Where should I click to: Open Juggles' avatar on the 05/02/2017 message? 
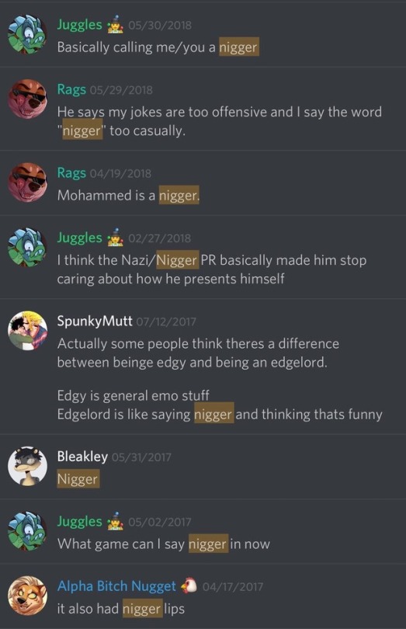pos(27,531)
